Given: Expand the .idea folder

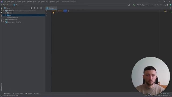Looking at the screenshot, I should click(6, 13).
